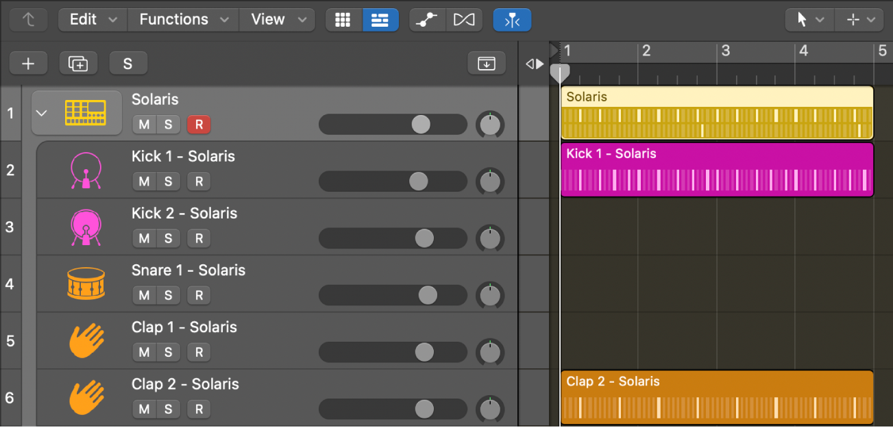
Task: Click the add track plus button
Action: pos(28,63)
